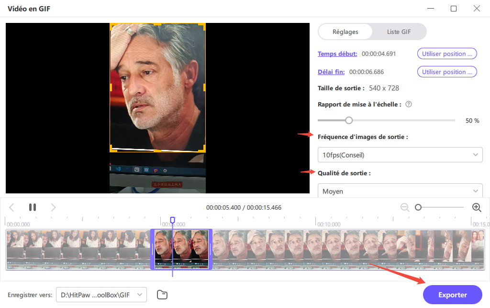Open the output folder browser icon
The width and height of the screenshot is (490, 308).
[x=162, y=295]
